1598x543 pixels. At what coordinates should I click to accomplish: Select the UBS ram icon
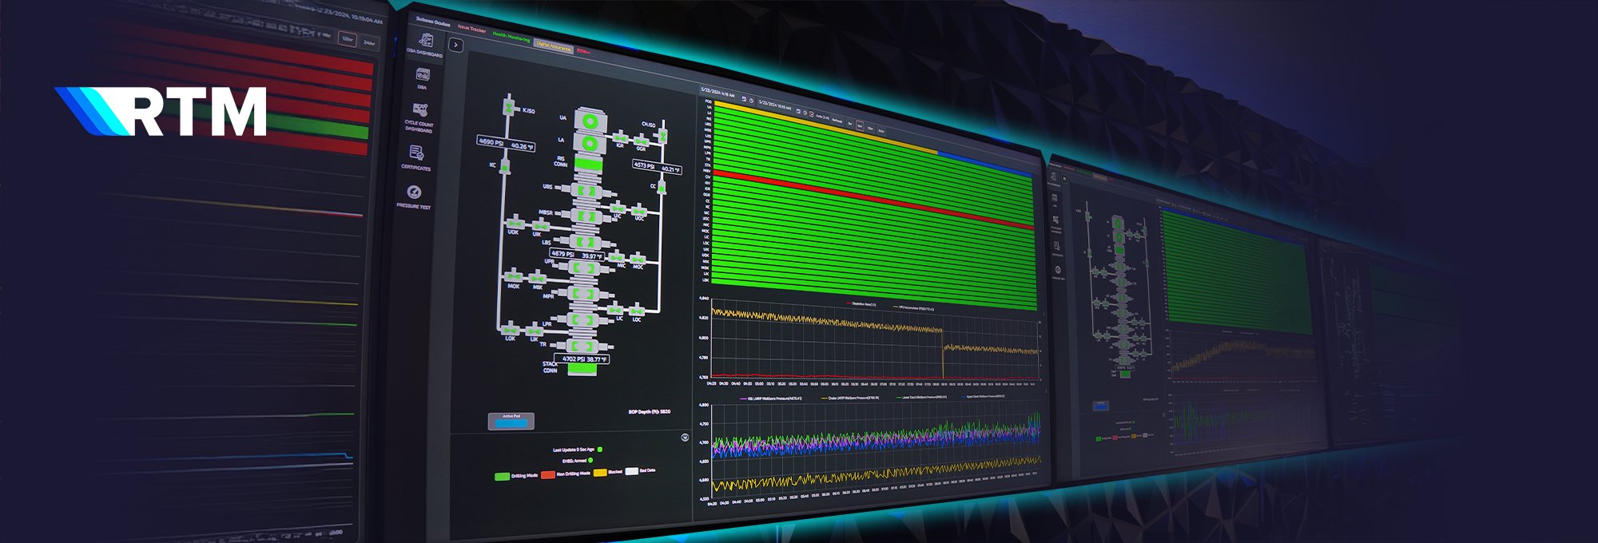(x=587, y=192)
